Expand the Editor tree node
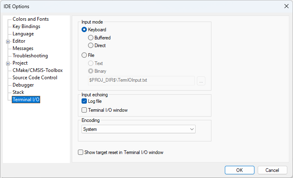 (8, 41)
